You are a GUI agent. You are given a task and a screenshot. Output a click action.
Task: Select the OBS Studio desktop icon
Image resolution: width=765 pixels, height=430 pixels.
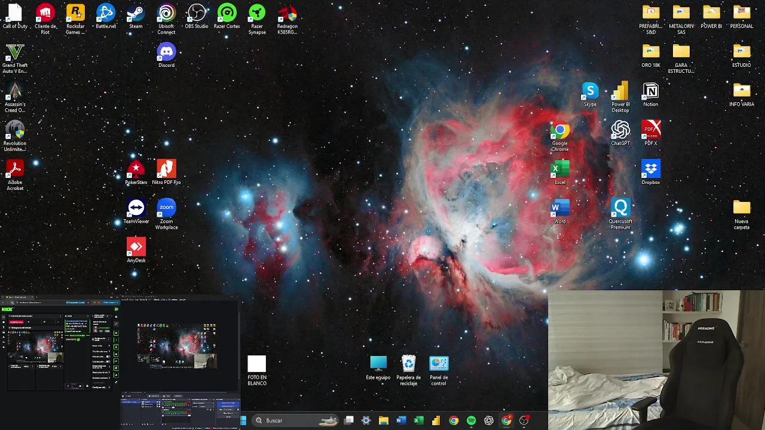[x=197, y=17]
